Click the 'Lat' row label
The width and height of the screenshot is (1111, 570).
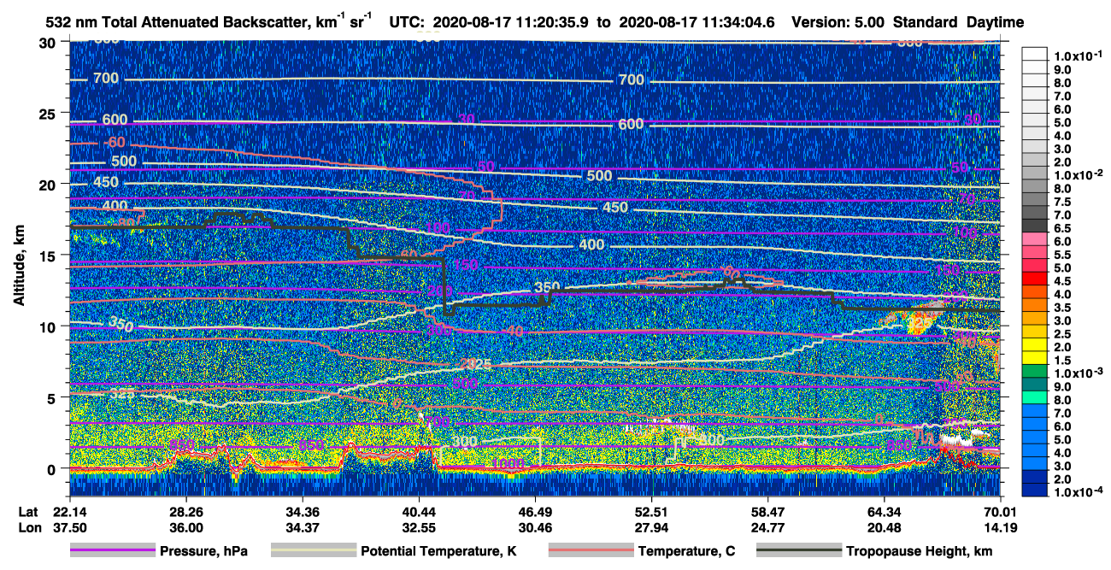[27, 511]
